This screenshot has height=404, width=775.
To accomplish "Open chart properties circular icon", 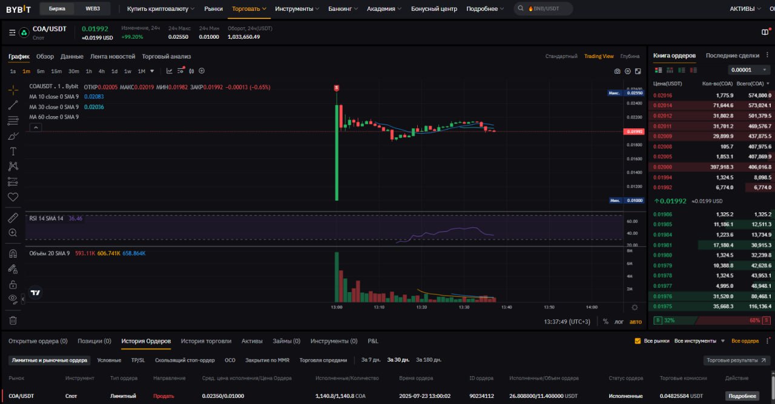I will tap(628, 71).
